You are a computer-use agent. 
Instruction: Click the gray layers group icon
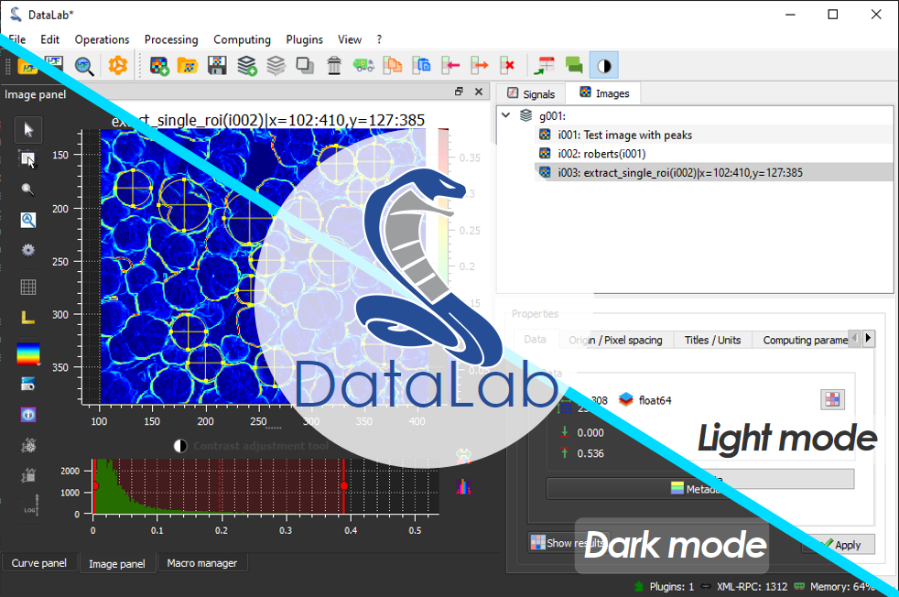coord(276,65)
